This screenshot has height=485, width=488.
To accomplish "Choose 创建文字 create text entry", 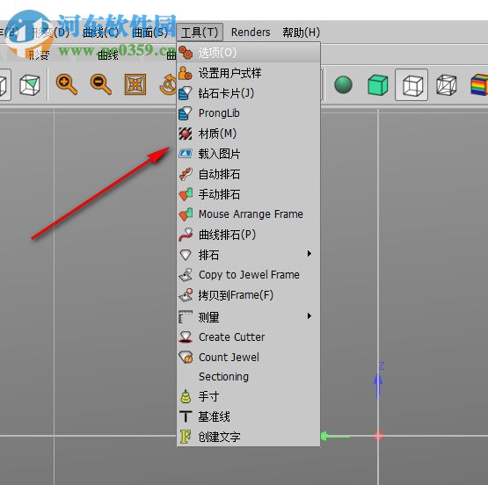I will point(248,437).
